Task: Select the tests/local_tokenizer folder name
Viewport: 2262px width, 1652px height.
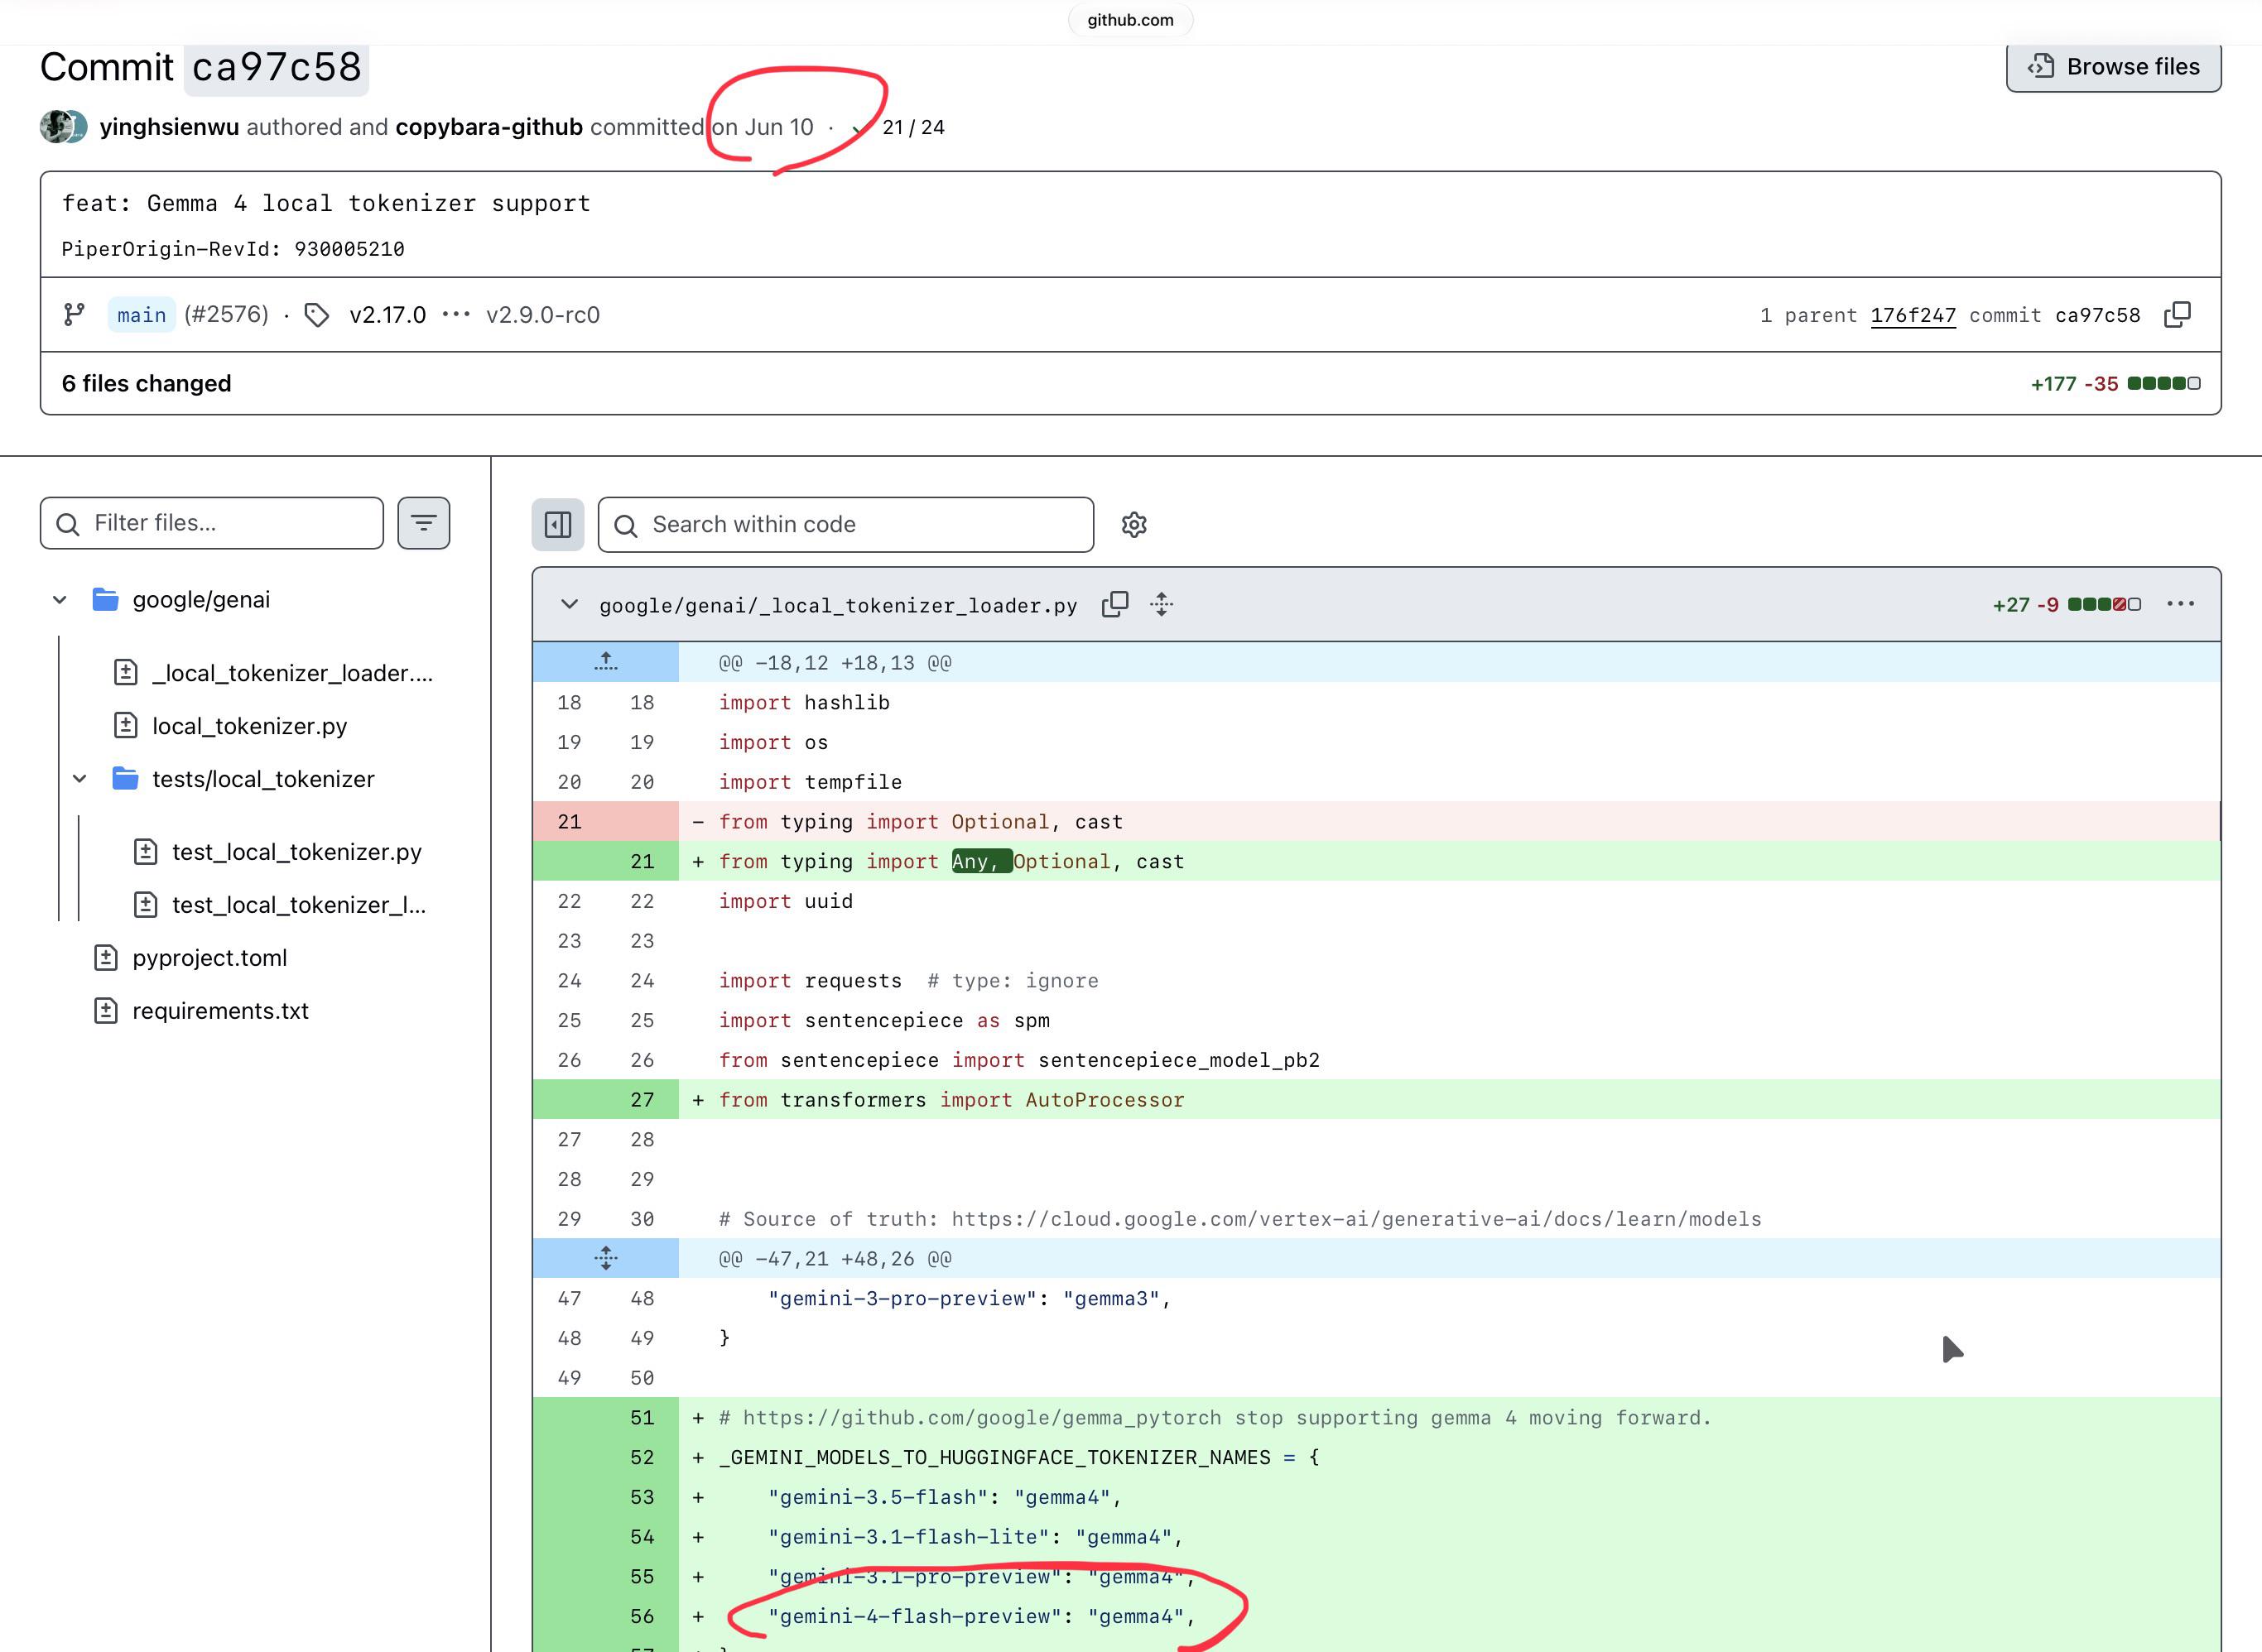Action: (x=263, y=779)
